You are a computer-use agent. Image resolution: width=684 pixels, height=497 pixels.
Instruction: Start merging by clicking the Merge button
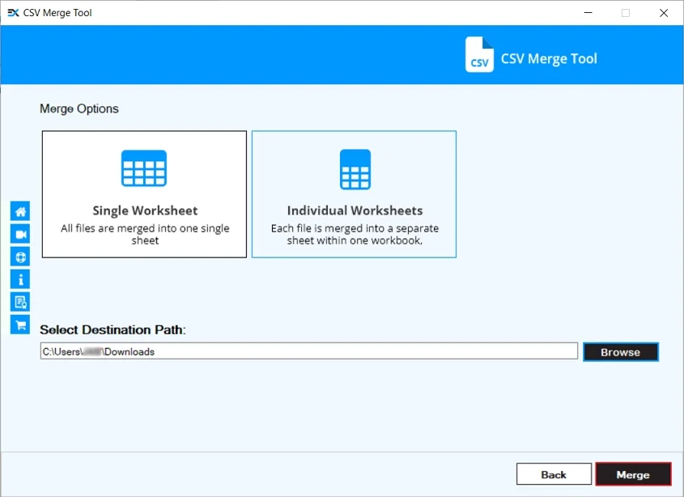pyautogui.click(x=634, y=474)
